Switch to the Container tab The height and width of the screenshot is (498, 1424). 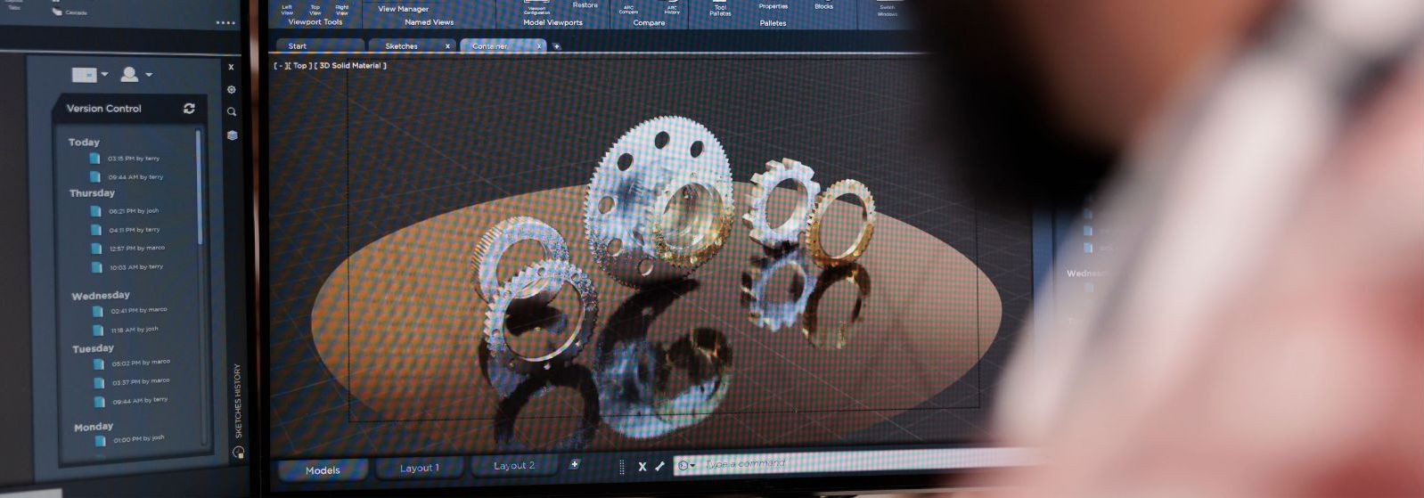[x=503, y=45]
